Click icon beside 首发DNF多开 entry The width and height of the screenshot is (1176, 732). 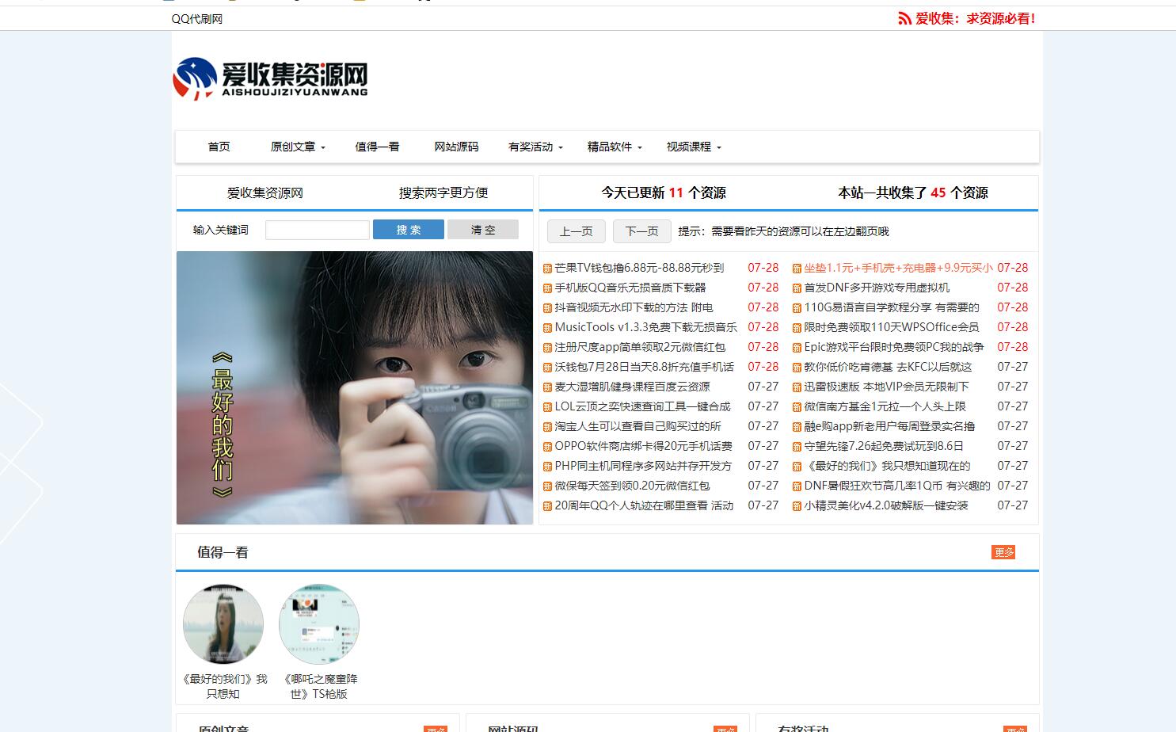pyautogui.click(x=797, y=288)
